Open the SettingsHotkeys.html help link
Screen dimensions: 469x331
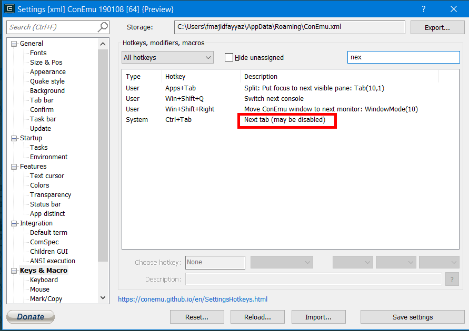click(x=193, y=299)
